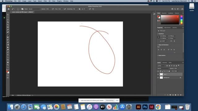
Task: Add a layer mask icon
Action: pos(170,95)
